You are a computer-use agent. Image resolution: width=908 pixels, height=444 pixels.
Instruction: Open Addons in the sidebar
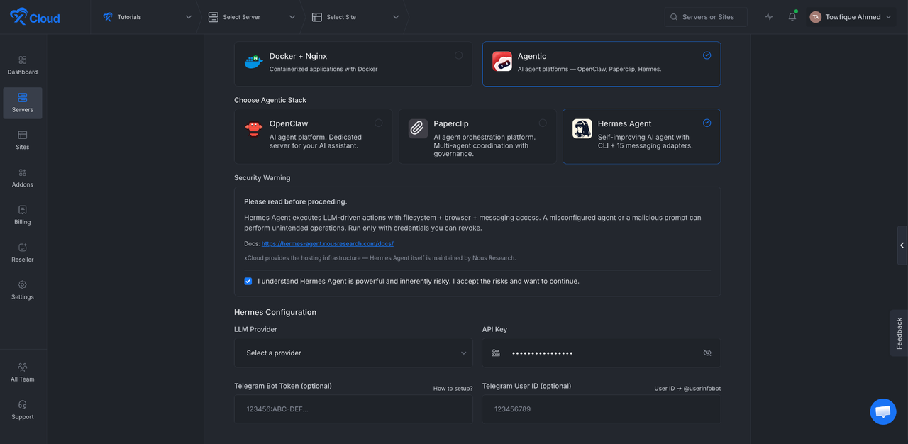click(x=23, y=178)
